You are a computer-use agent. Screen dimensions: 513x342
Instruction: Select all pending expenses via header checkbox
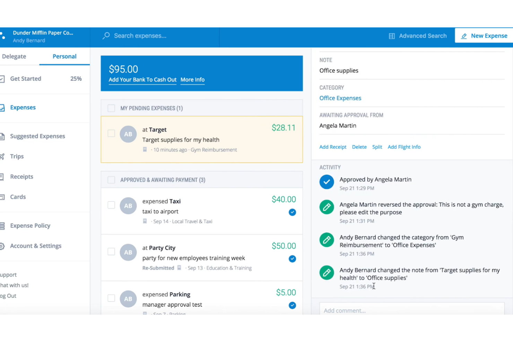[x=111, y=108]
